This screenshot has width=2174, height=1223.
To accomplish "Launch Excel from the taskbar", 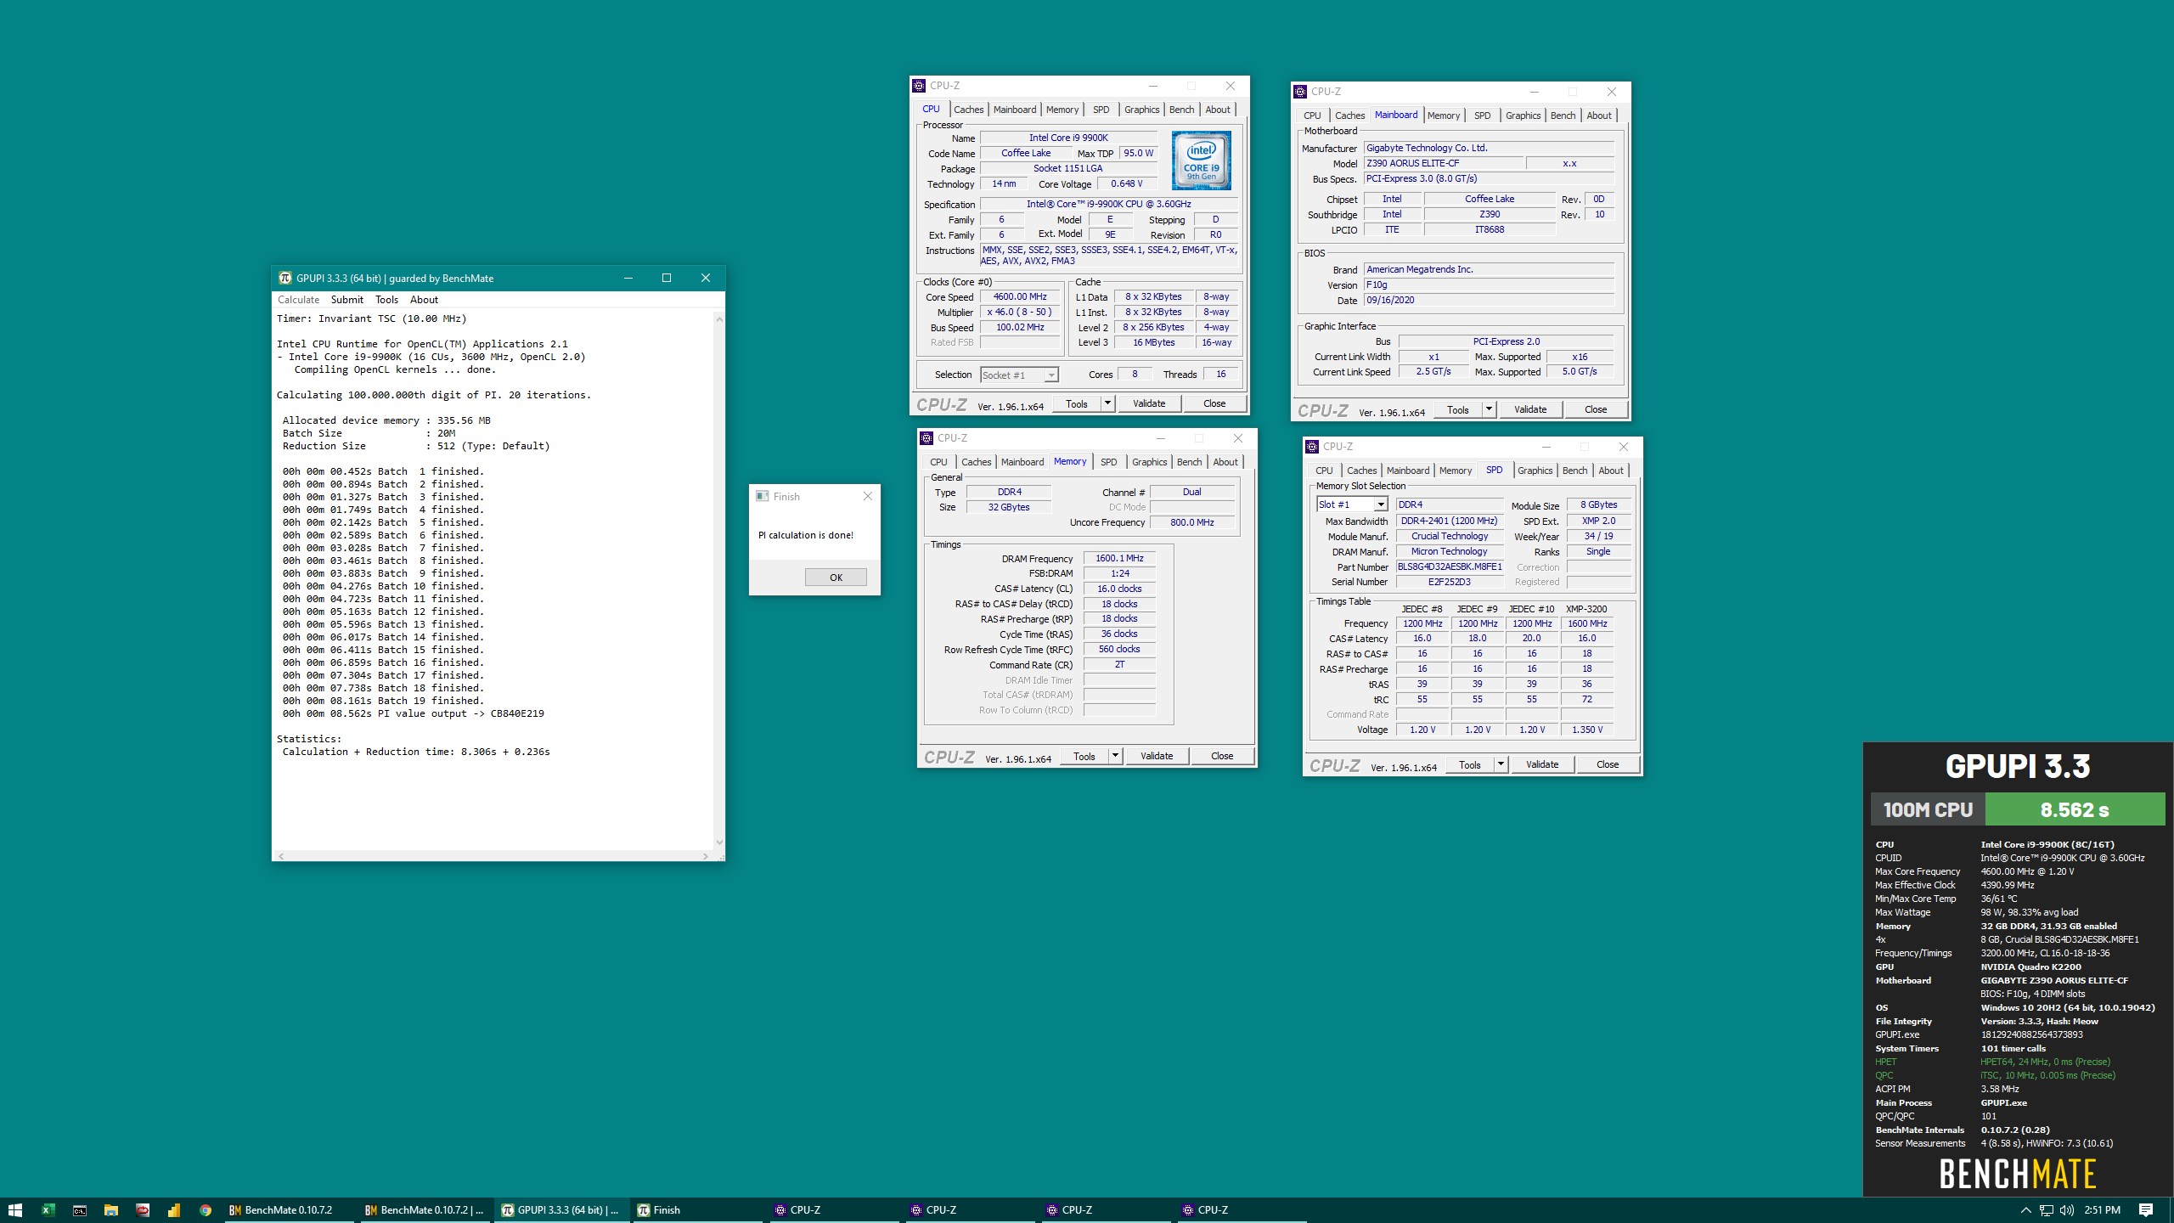I will (x=48, y=1210).
